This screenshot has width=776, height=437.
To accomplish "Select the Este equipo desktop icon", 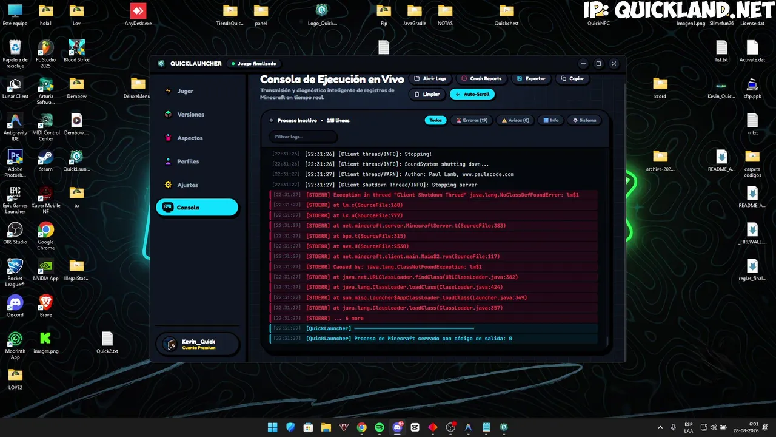I will [x=15, y=15].
